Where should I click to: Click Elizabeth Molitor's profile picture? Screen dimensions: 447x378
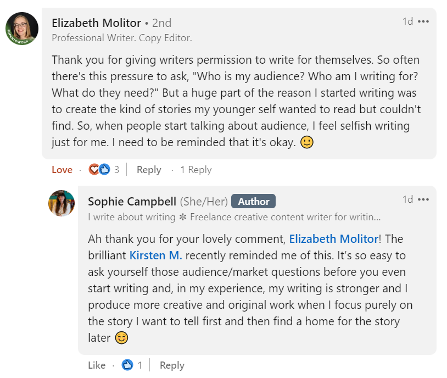pyautogui.click(x=21, y=29)
